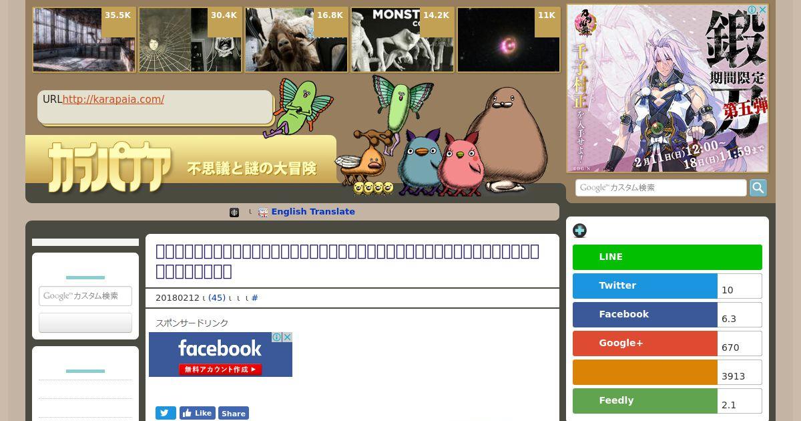Screen dimensions: 801x421
Task: Click the round plus icon above LINE
Action: point(580,231)
